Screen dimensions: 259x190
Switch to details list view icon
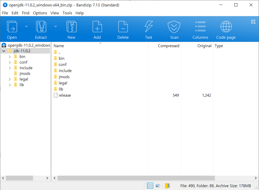point(150,186)
